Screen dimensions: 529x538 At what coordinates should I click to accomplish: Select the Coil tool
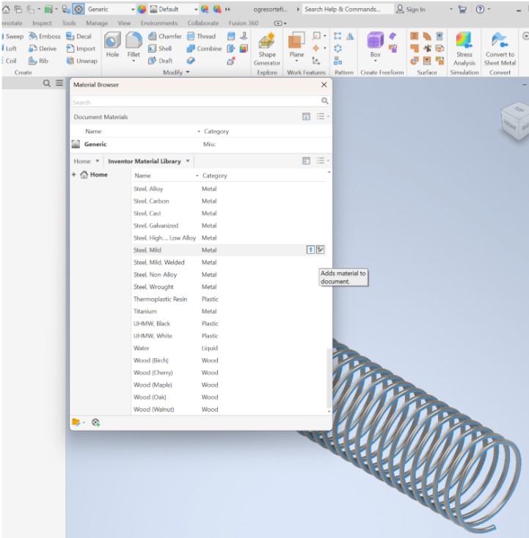pyautogui.click(x=10, y=61)
